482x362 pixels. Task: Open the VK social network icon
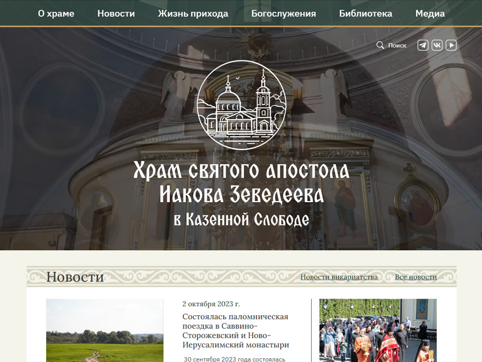click(x=437, y=45)
